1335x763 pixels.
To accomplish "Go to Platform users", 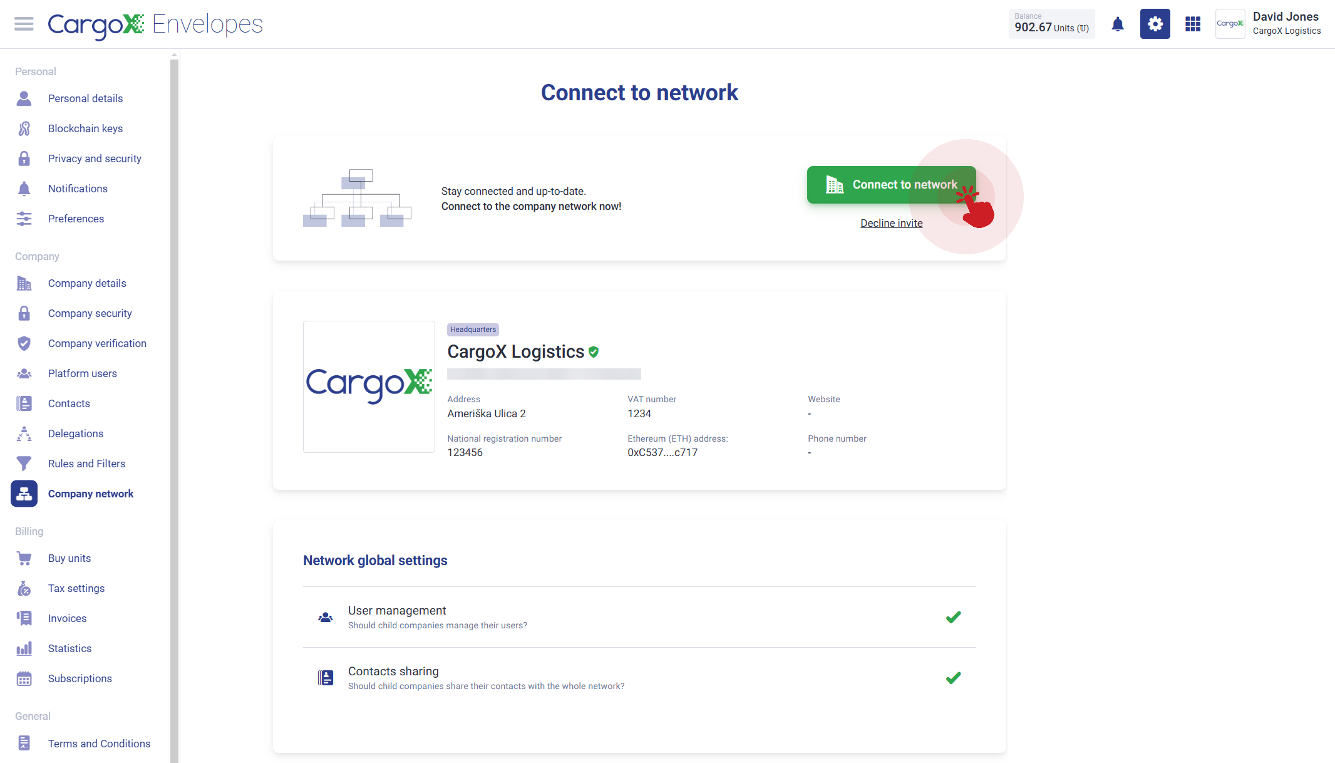I will [83, 373].
